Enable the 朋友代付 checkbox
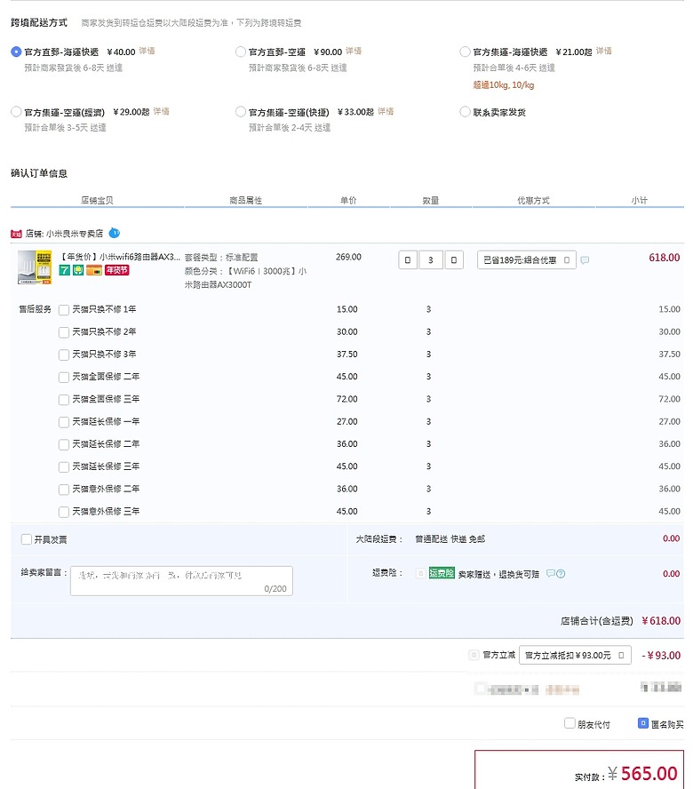The width and height of the screenshot is (693, 789). (x=570, y=723)
